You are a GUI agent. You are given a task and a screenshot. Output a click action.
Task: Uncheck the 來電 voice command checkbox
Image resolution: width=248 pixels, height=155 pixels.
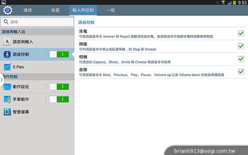[x=241, y=34]
